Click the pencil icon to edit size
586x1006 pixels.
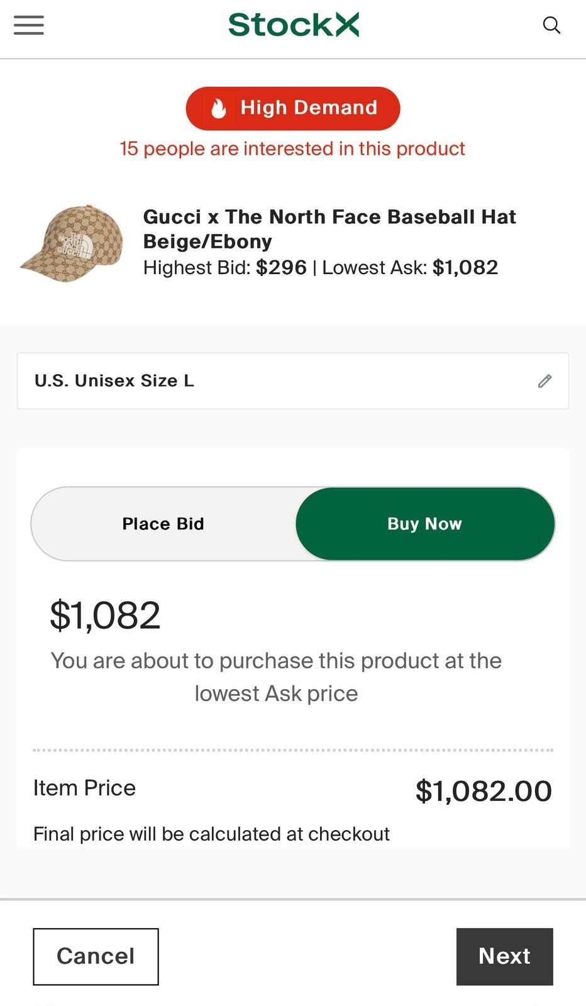[x=545, y=381]
